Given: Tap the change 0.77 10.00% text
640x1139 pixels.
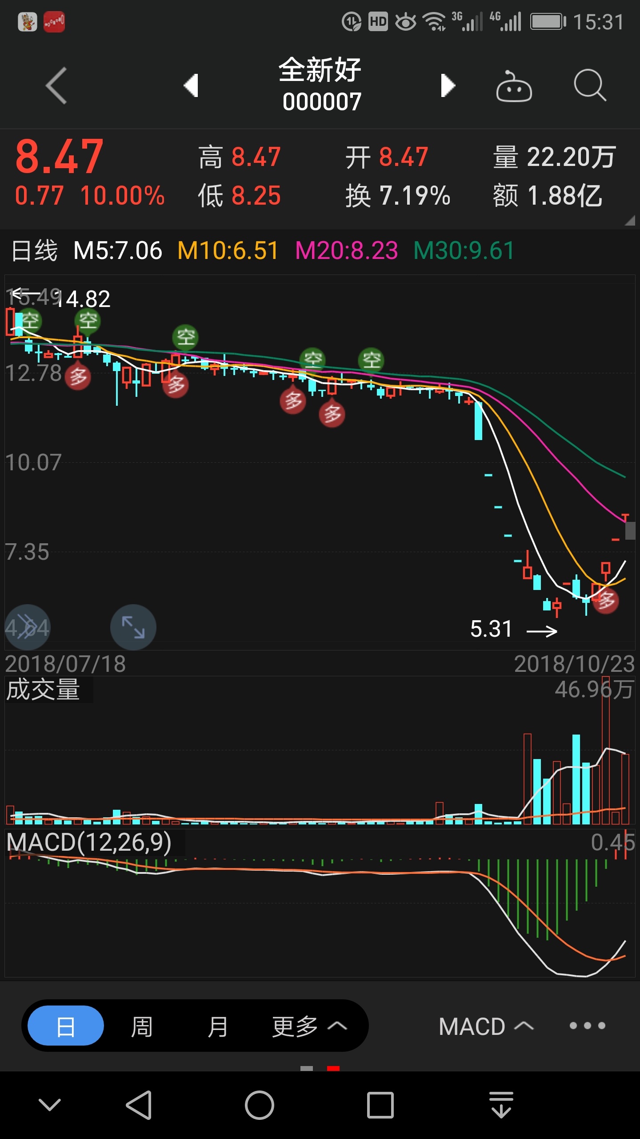Looking at the screenshot, I should tap(90, 196).
